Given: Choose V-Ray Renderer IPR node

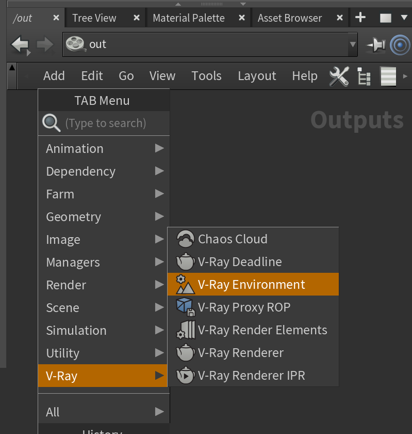Looking at the screenshot, I should coord(253,375).
